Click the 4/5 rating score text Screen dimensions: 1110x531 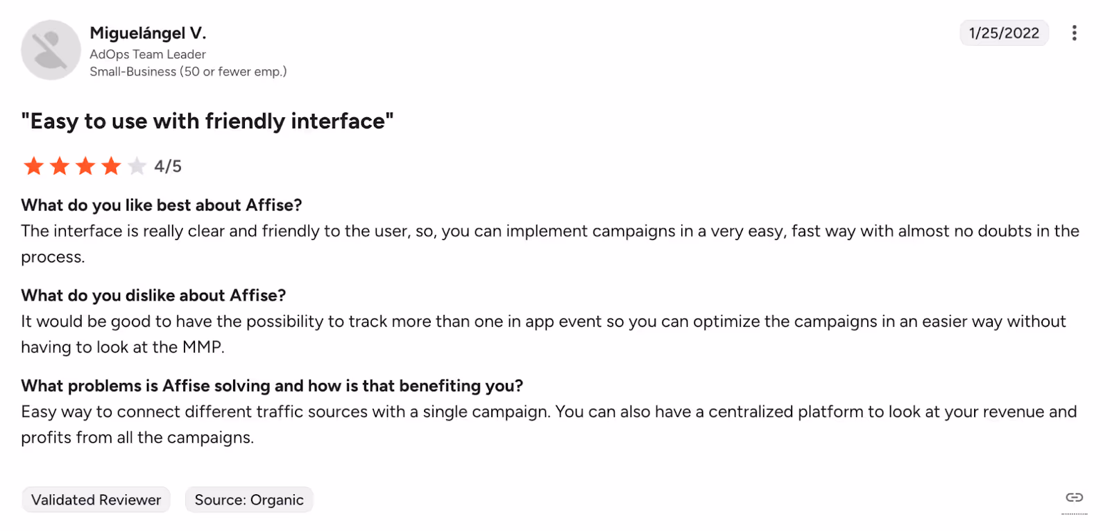pos(168,167)
